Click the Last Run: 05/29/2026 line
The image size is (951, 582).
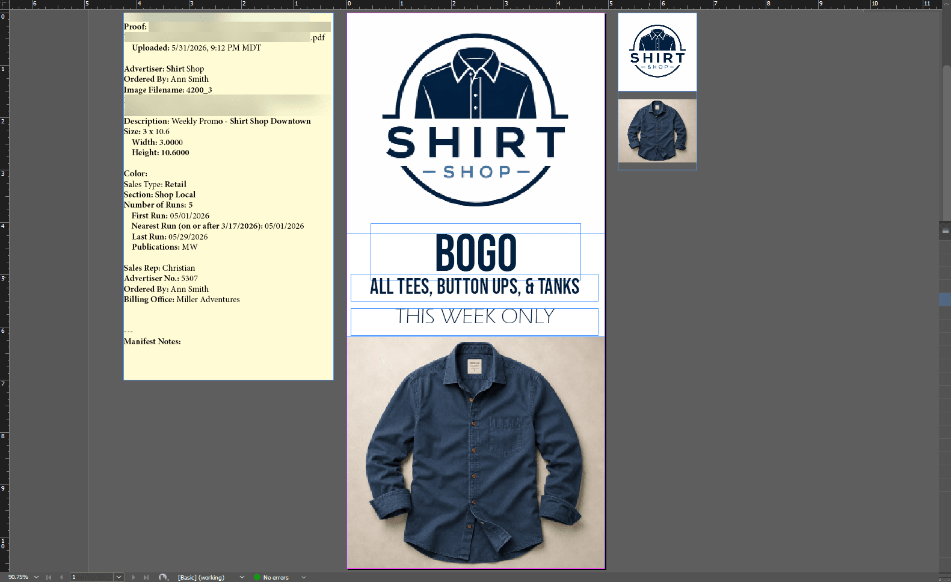click(x=170, y=237)
